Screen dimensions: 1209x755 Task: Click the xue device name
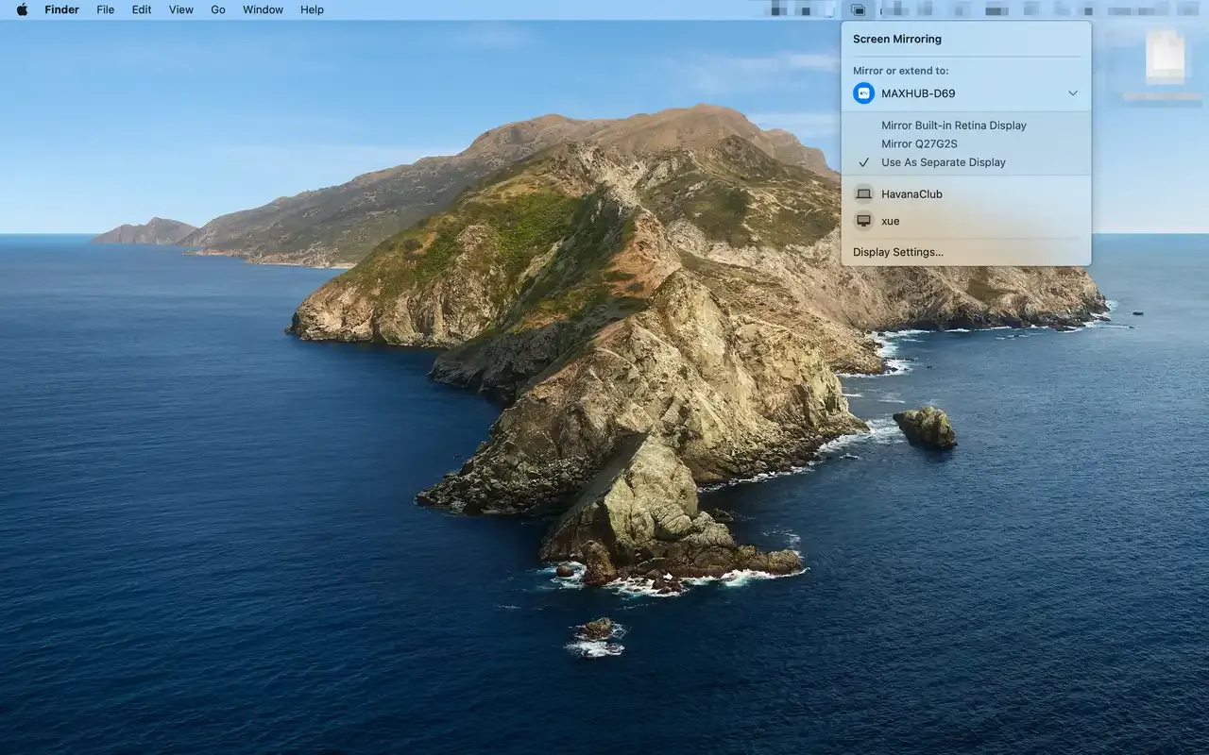pos(891,221)
